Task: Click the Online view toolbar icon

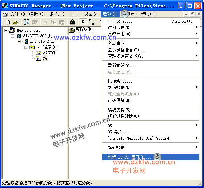Action: (83, 22)
